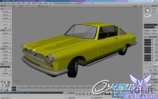This screenshot has height=99, width=158.
Task: Click the object name field under Select
Action: [x=151, y=25]
